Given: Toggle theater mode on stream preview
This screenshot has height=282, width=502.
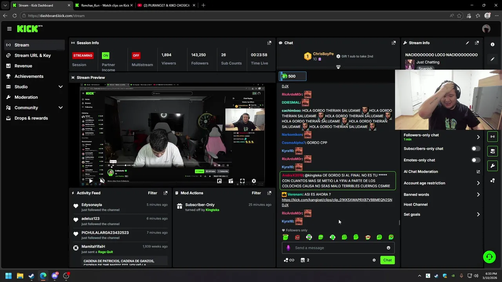Looking at the screenshot, I should click(x=231, y=181).
